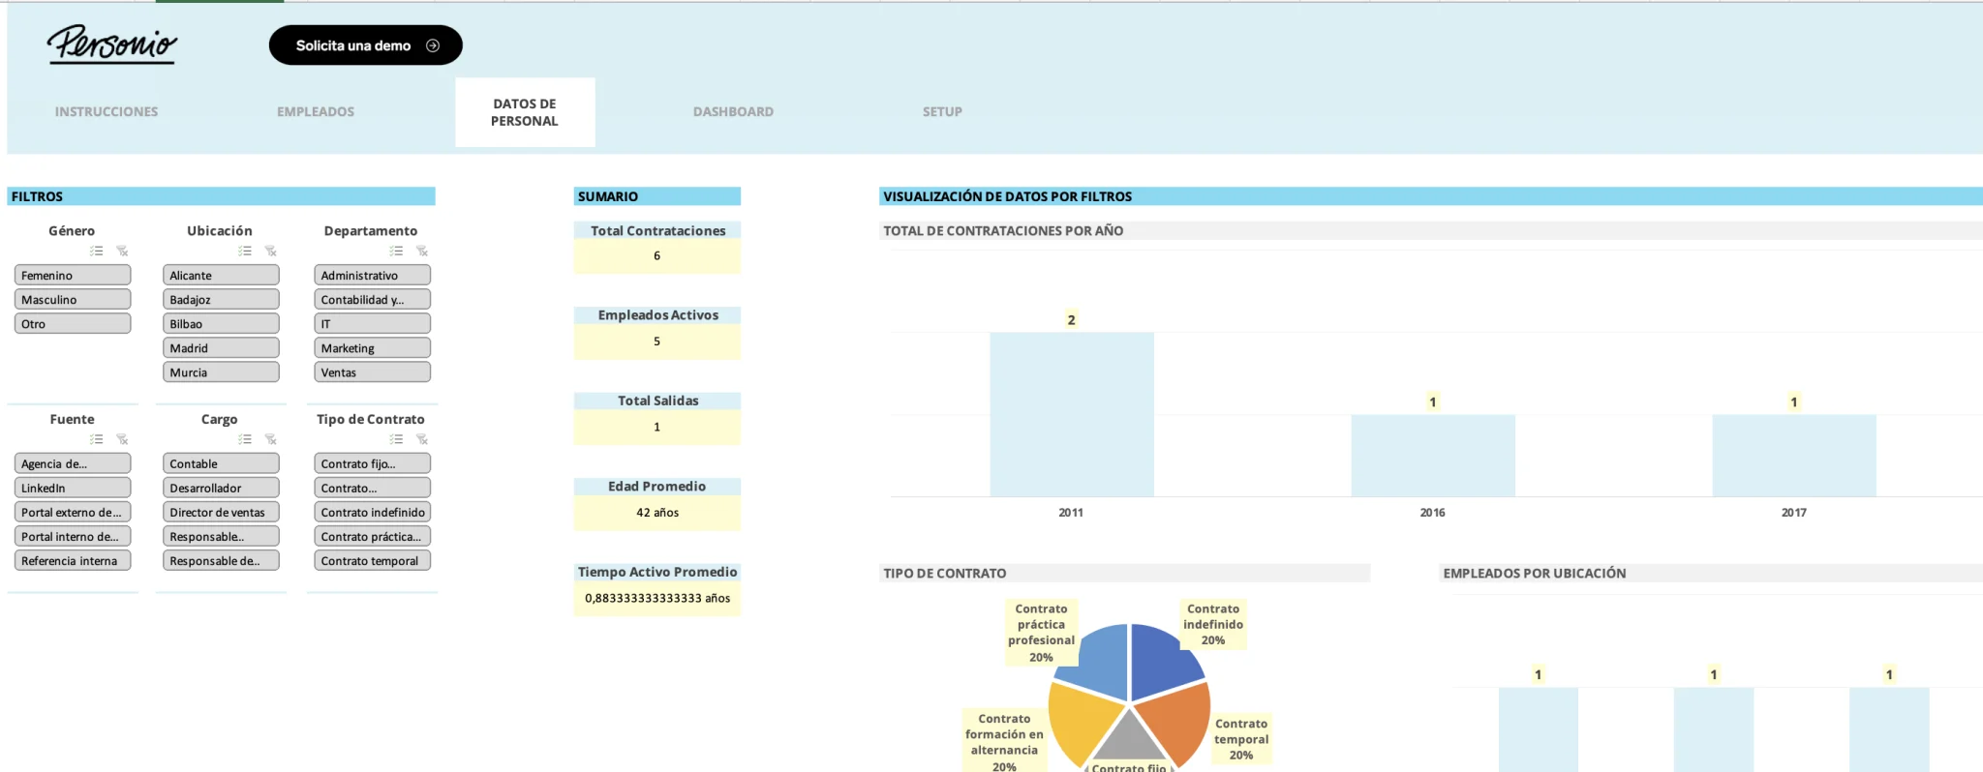Select Contable in the Cargo slicer
The width and height of the screenshot is (1983, 772).
tap(221, 464)
